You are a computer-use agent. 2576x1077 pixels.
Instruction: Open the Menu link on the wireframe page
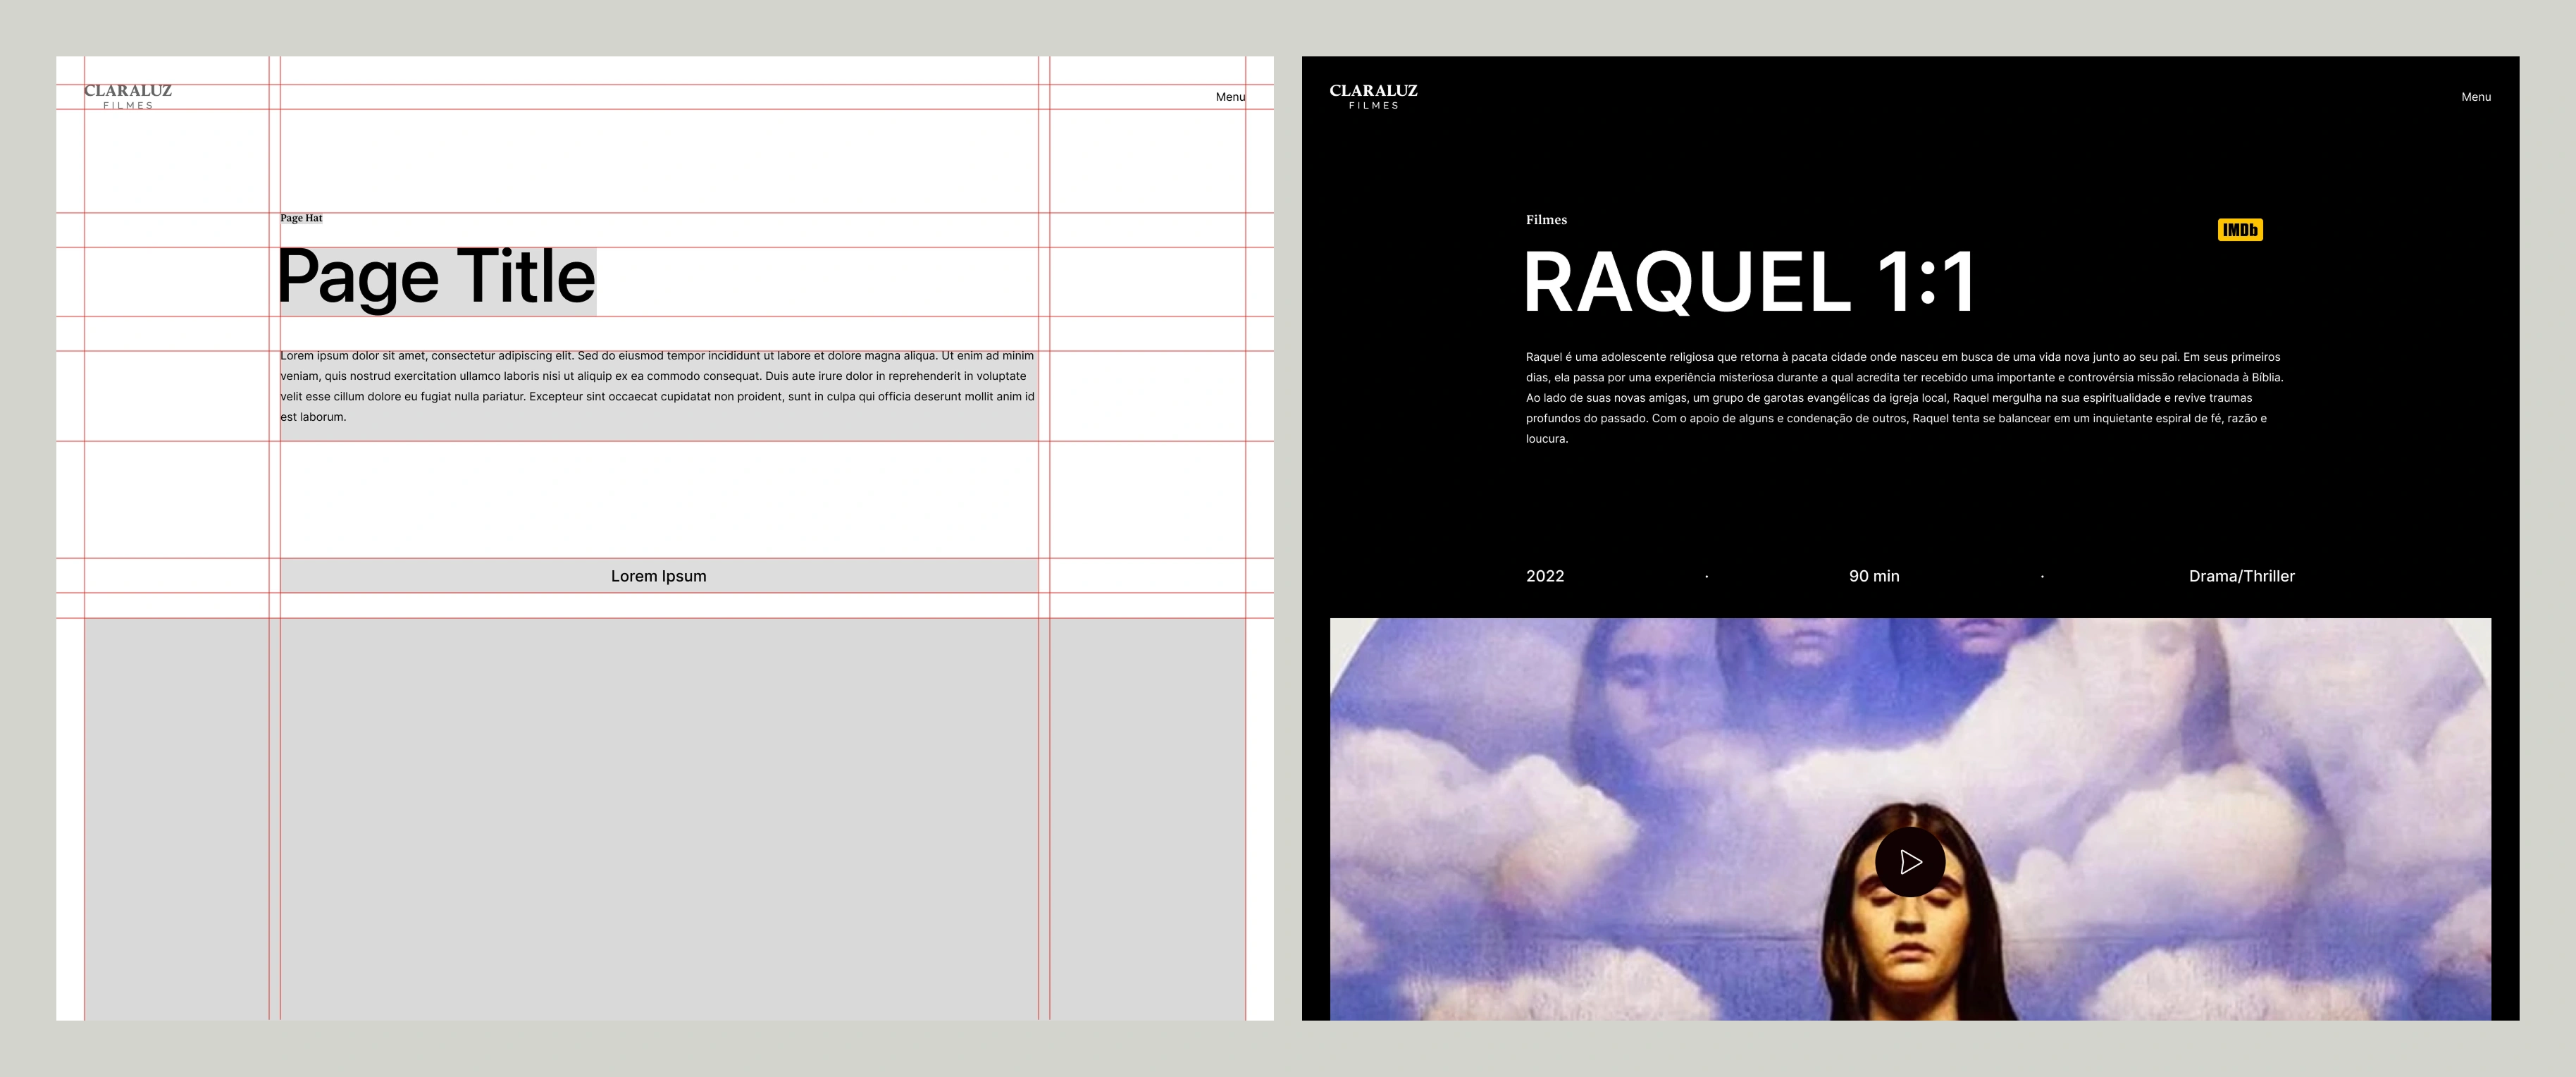pyautogui.click(x=1230, y=97)
